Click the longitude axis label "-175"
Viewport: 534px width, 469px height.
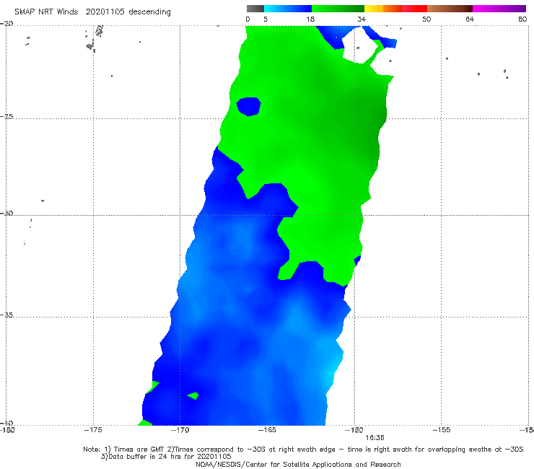pyautogui.click(x=93, y=430)
